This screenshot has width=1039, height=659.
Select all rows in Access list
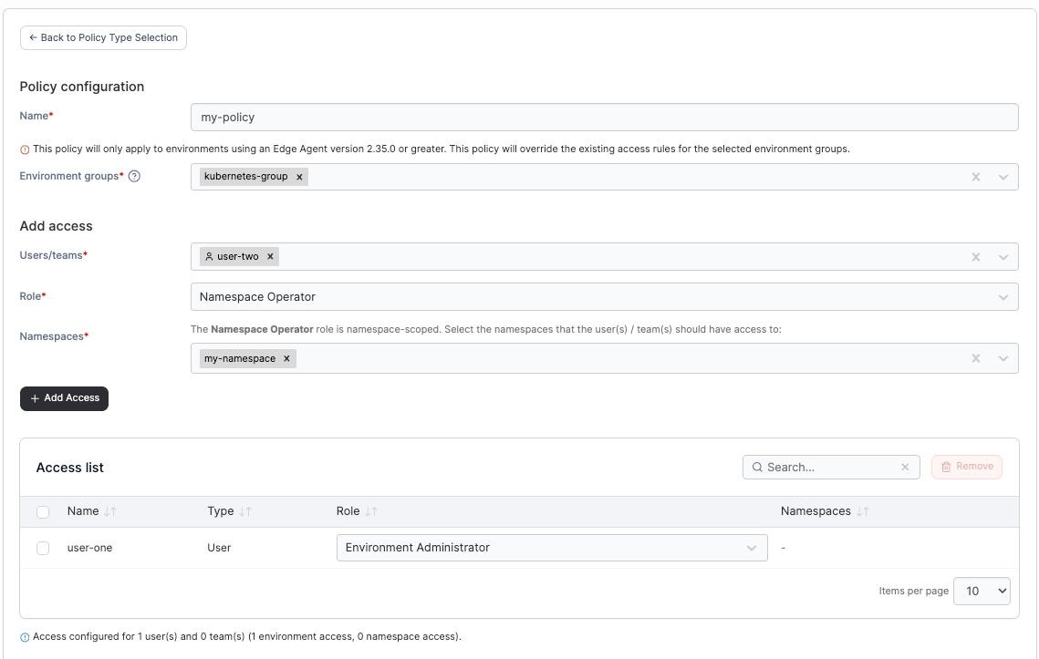(x=43, y=512)
